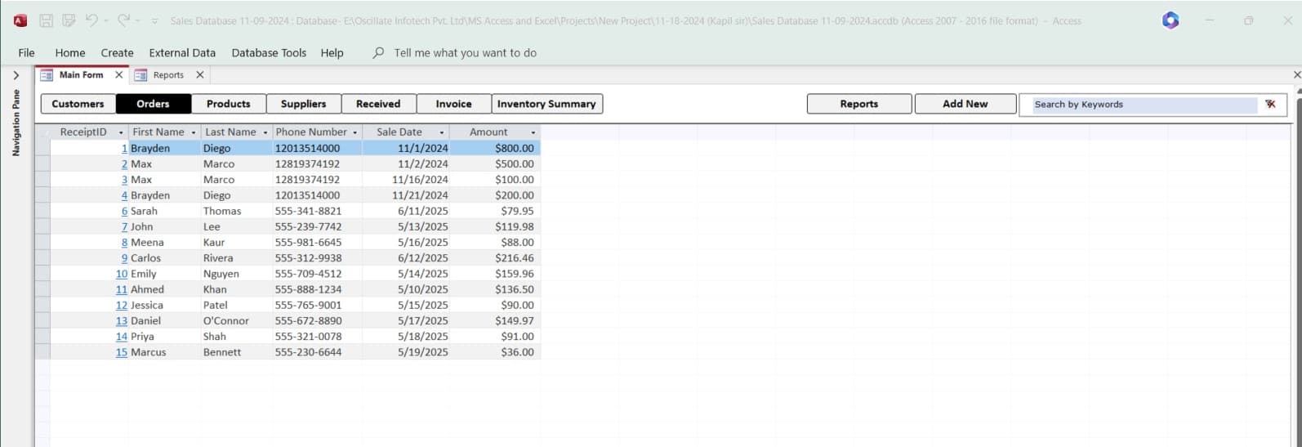Click the Save icon in the quick access toolbar
Viewport: 1302px width, 447px height.
47,20
